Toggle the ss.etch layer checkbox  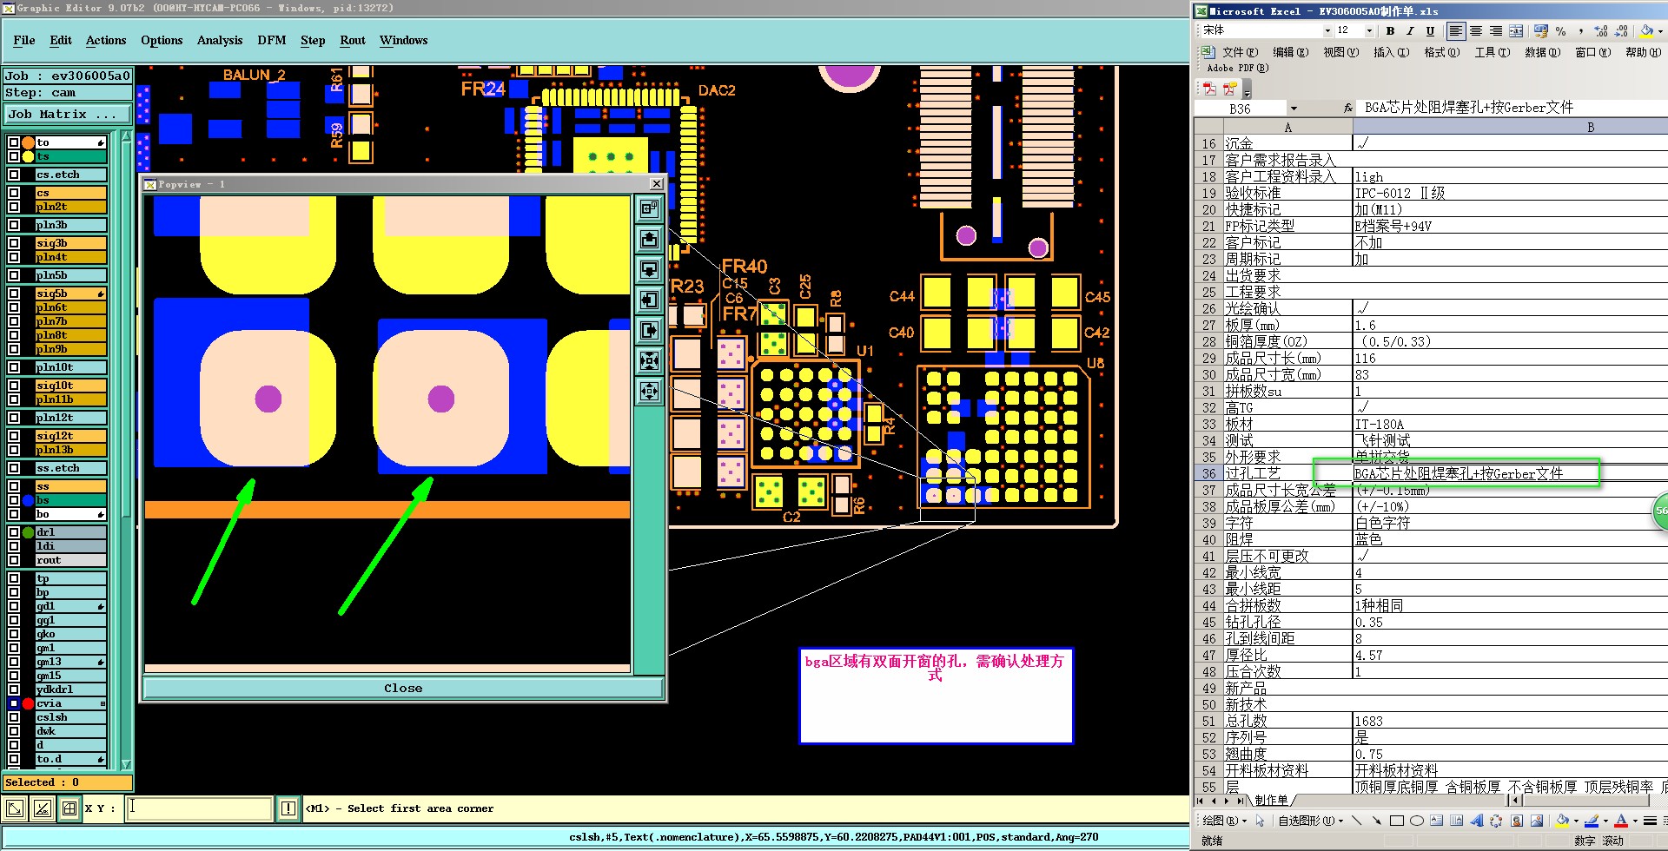13,468
